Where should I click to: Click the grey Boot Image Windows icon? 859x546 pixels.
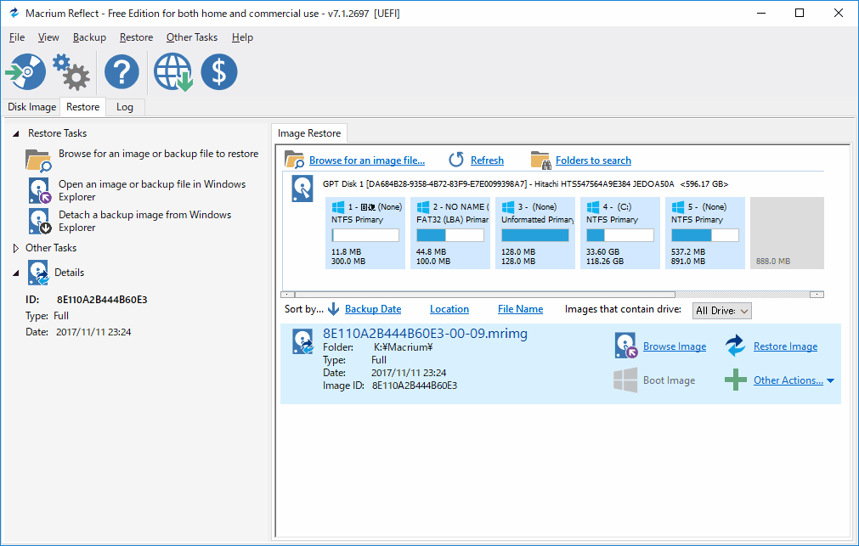click(625, 380)
